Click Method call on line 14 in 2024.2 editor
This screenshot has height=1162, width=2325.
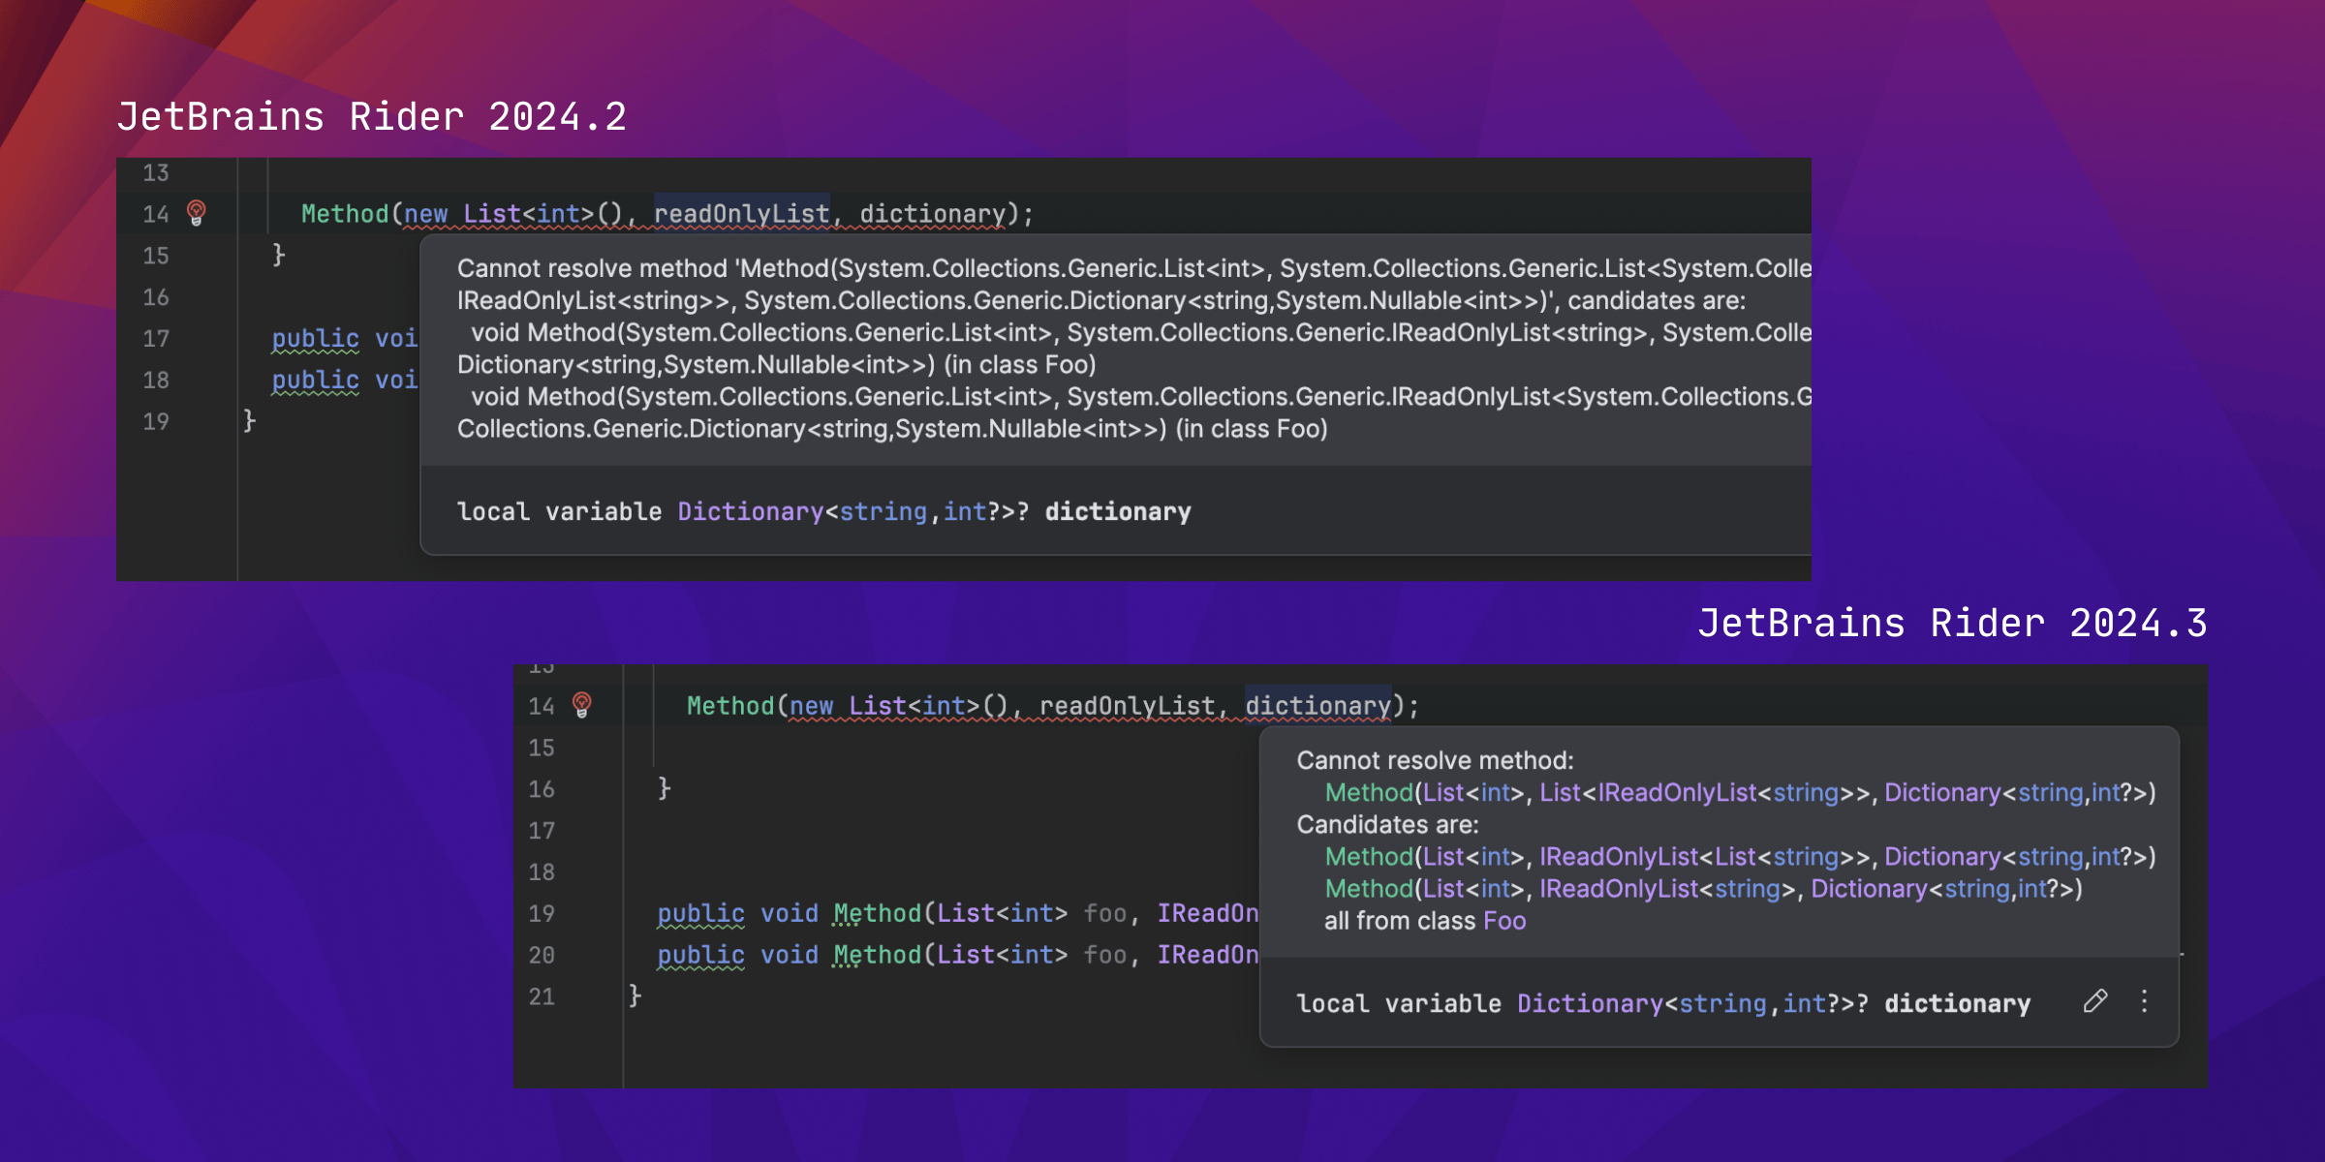coord(344,214)
